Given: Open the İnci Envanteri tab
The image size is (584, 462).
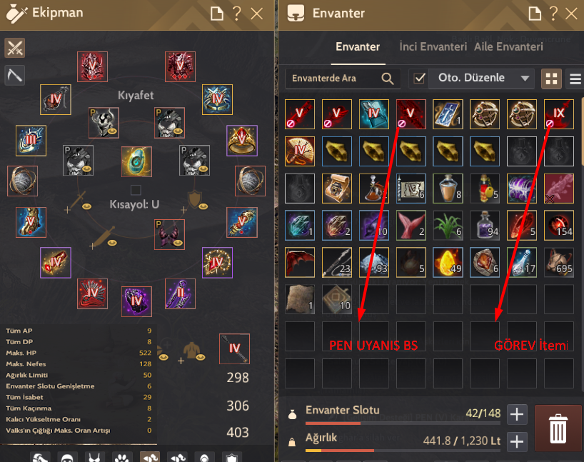Looking at the screenshot, I should click(x=433, y=46).
